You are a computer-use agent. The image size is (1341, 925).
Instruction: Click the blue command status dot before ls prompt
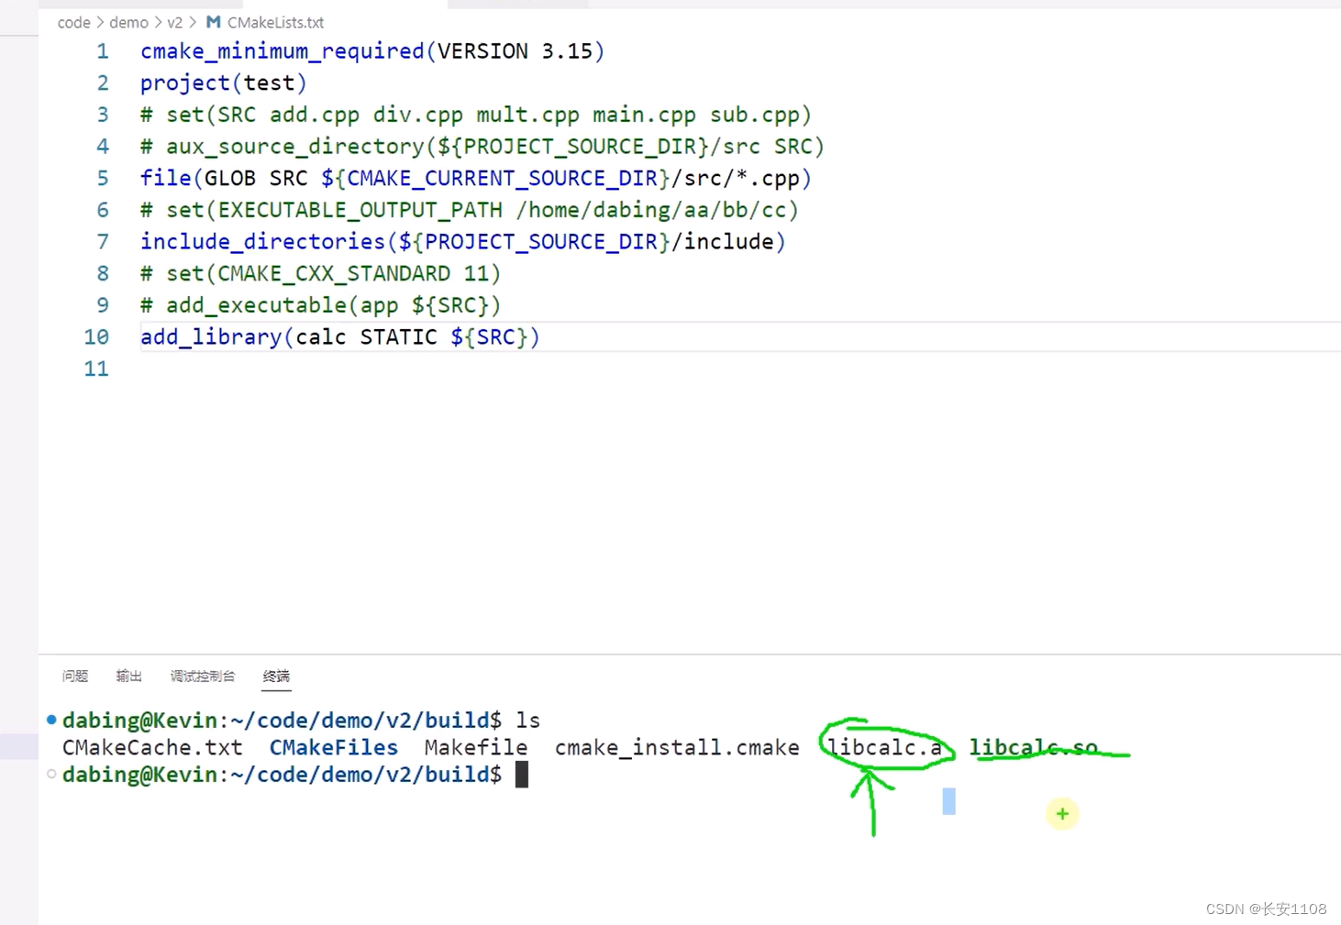click(x=51, y=720)
